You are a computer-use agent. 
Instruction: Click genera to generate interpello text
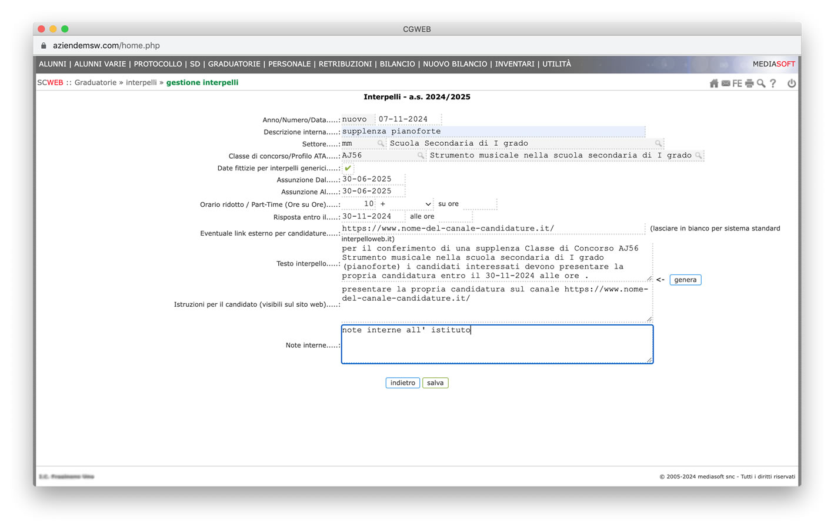click(685, 280)
